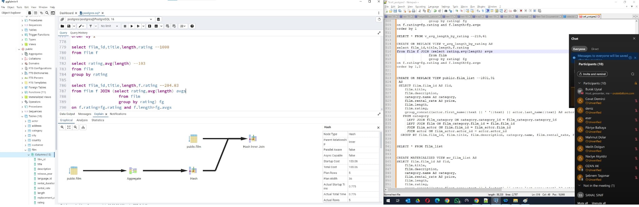Click the Rollback transaction icon
639x207 pixels.
coord(174,26)
